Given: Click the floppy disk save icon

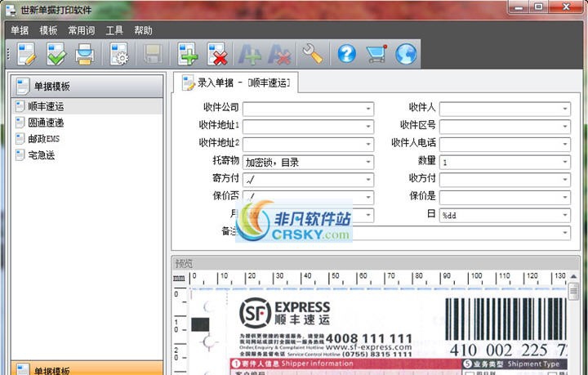Looking at the screenshot, I should (x=152, y=54).
